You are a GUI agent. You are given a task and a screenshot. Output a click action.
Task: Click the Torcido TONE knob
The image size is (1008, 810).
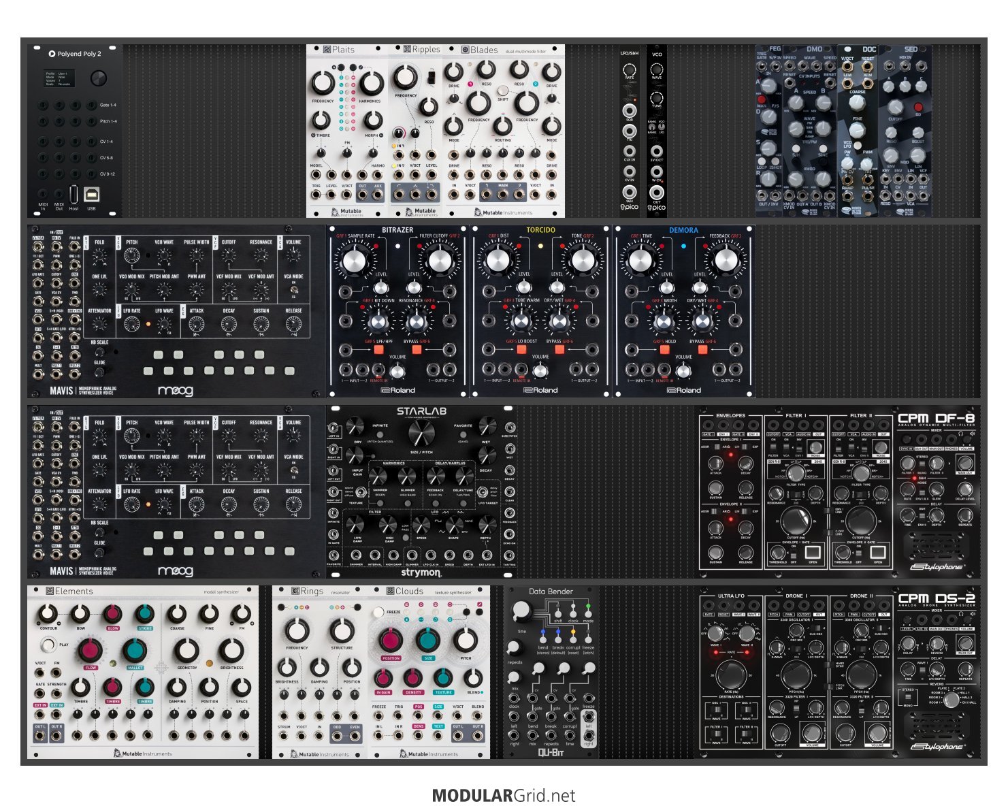click(x=583, y=261)
